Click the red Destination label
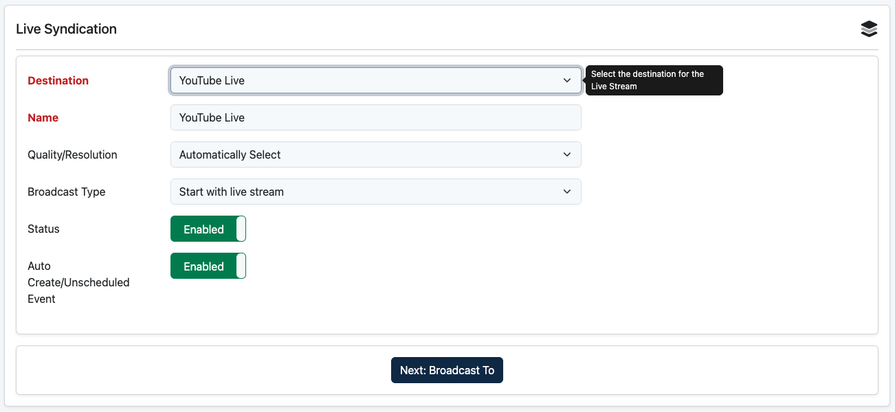Image resolution: width=895 pixels, height=412 pixels. [58, 80]
